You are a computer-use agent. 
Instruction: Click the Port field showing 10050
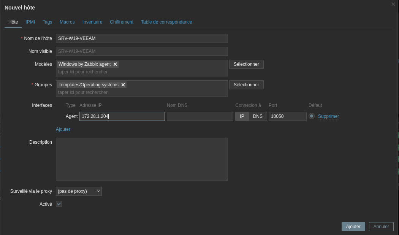pos(288,116)
